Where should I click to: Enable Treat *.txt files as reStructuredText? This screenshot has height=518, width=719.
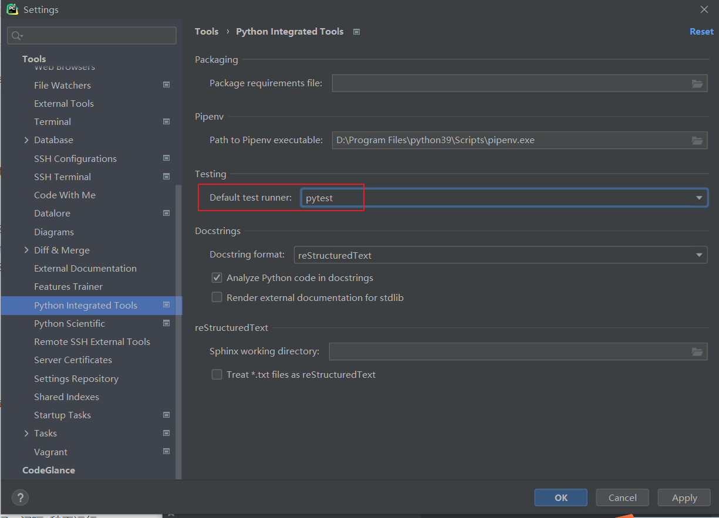click(217, 374)
